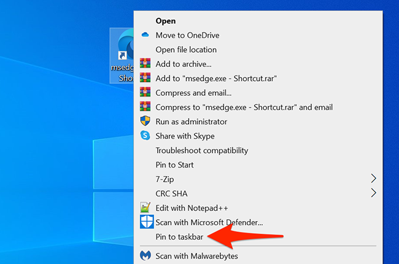Expand the CRC SHA submenu arrow
The image size is (399, 264).
point(373,193)
